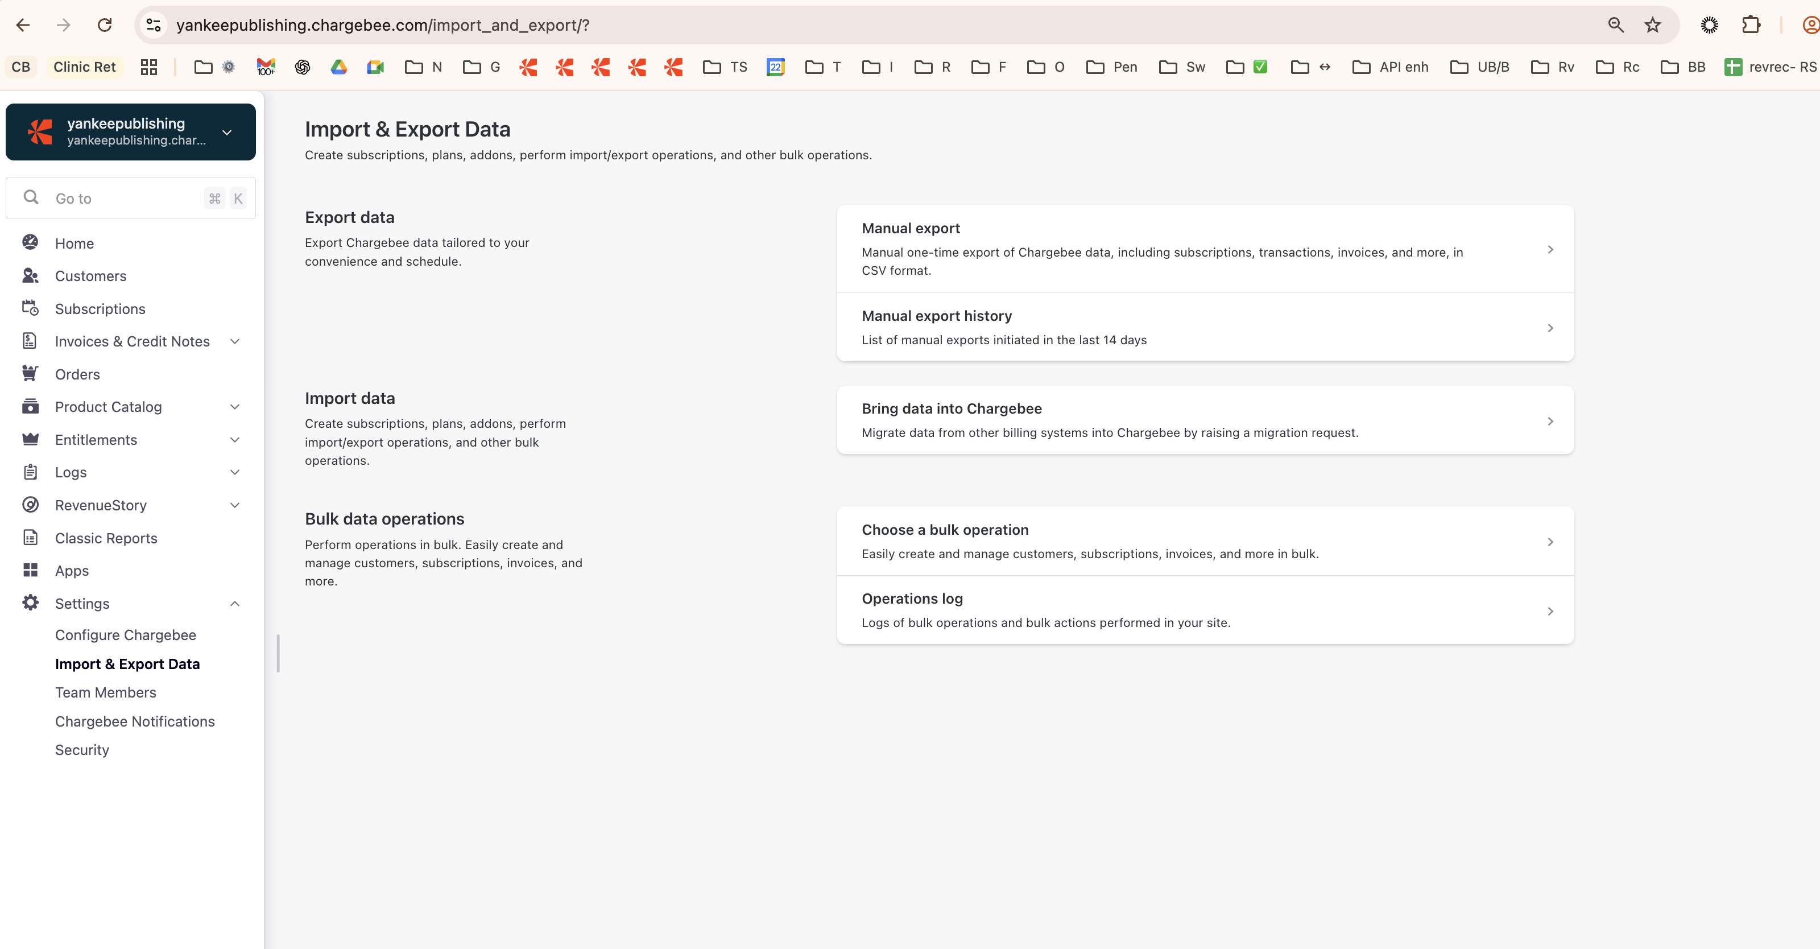Click the Orders cart icon
The image size is (1820, 949).
pyautogui.click(x=30, y=374)
